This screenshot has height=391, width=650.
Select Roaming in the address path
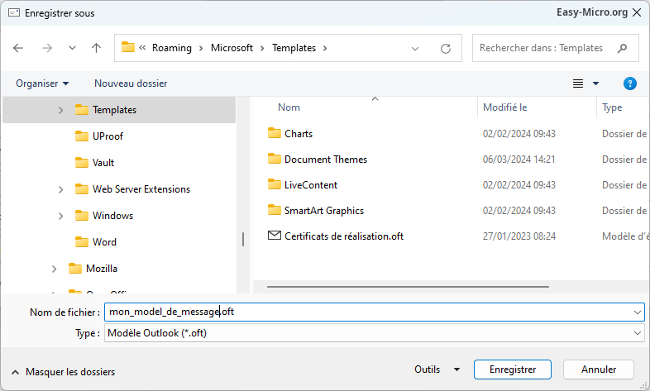(172, 48)
